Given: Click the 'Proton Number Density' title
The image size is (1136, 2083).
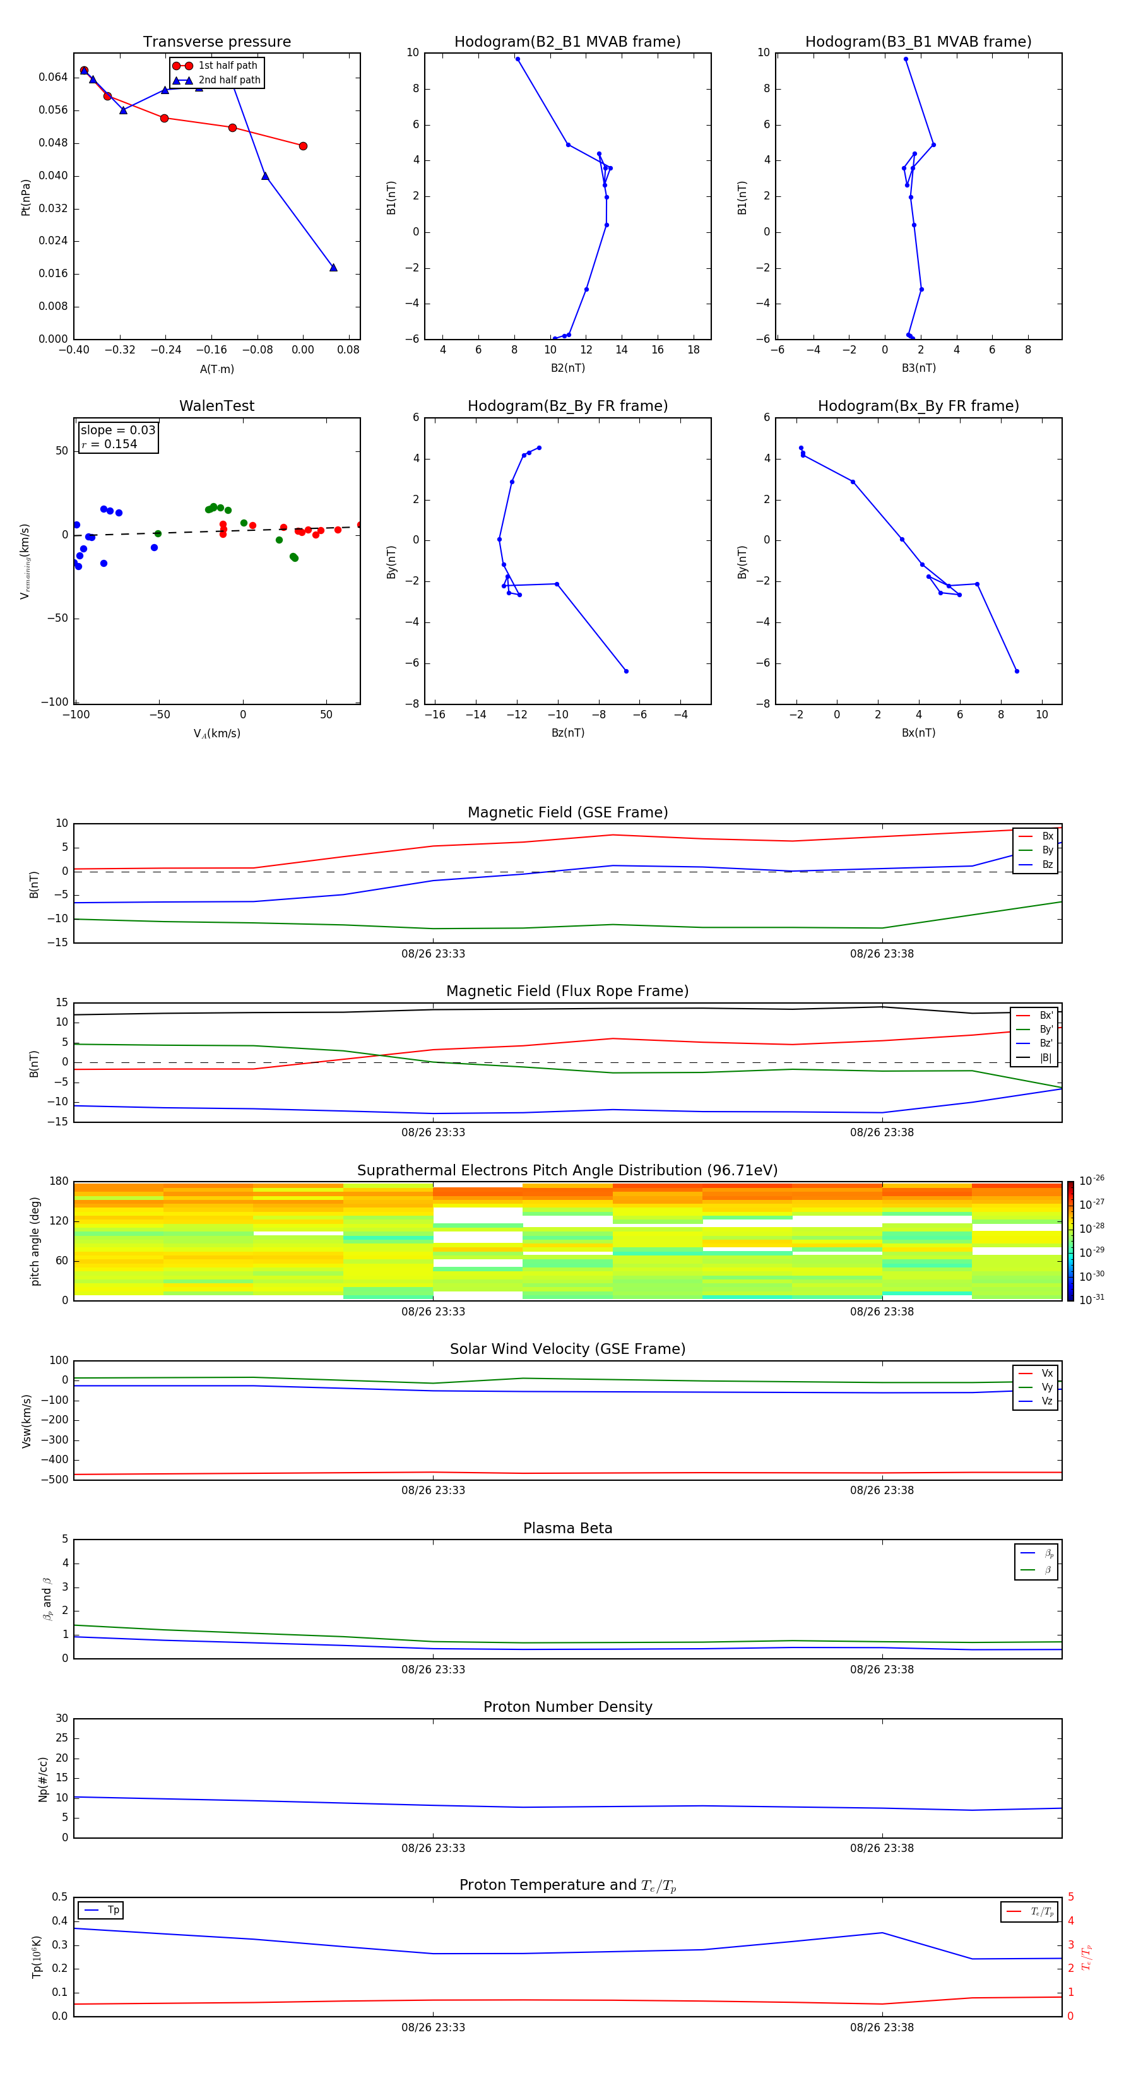Looking at the screenshot, I should tap(567, 1707).
